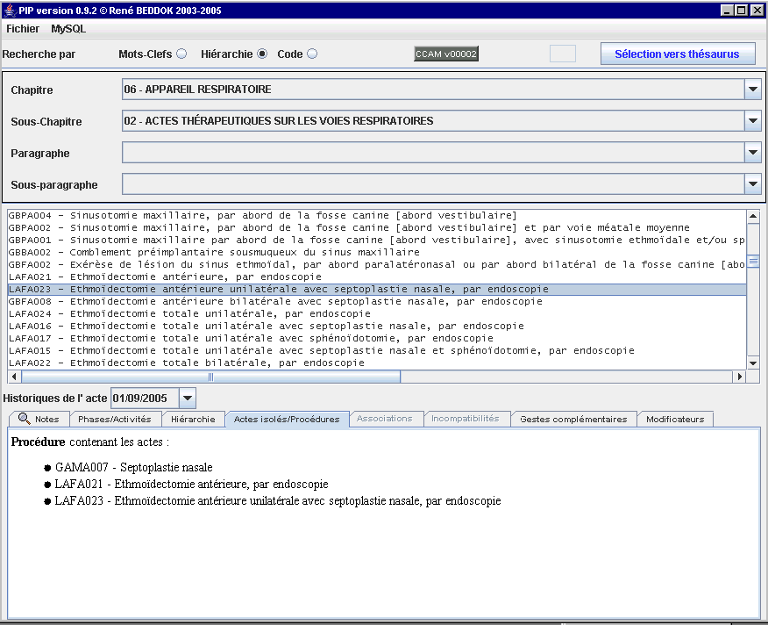Select the Actes isolés/Procédures tab
Viewport: 768px width, 625px height.
click(287, 419)
